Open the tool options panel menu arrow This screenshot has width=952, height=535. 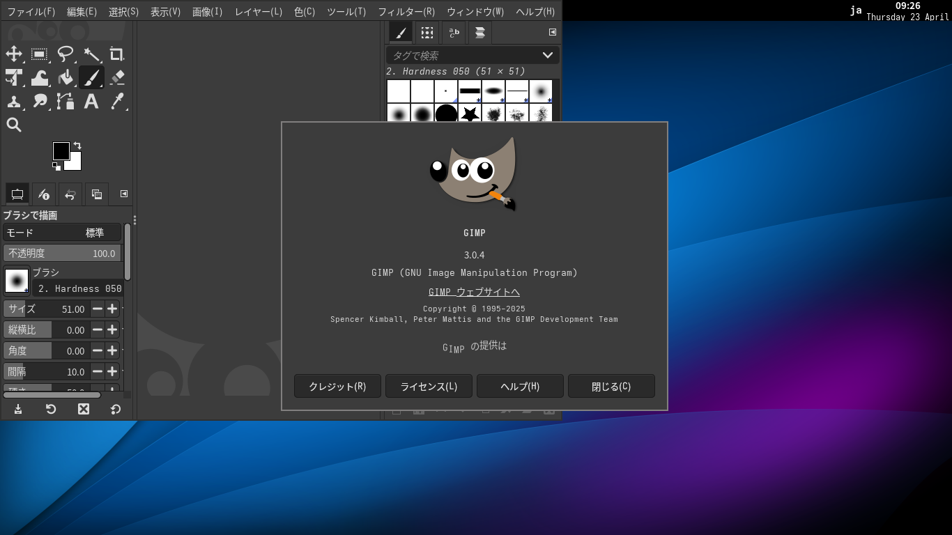[125, 194]
